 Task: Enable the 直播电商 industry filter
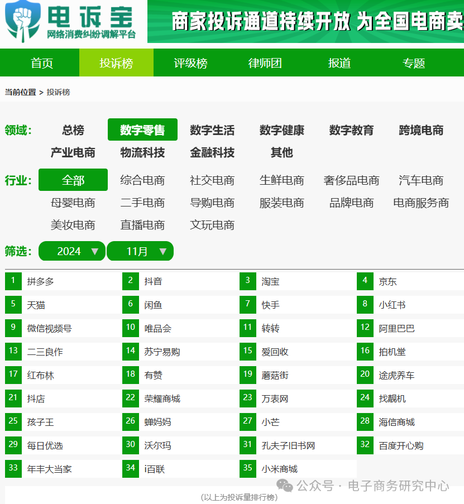[x=142, y=224]
